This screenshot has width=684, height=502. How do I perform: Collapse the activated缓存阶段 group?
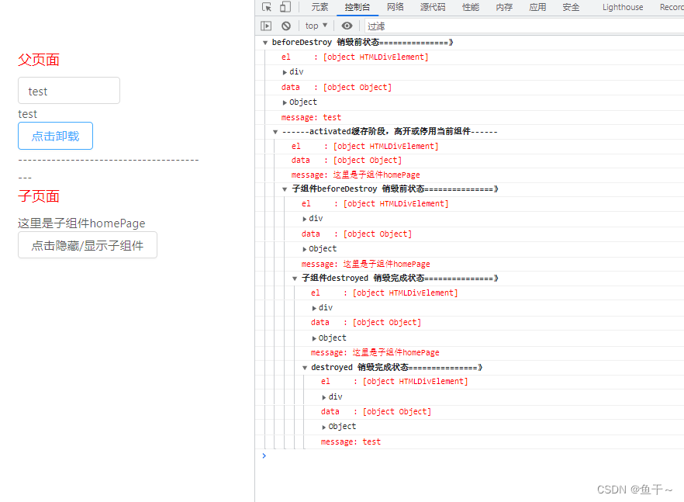(275, 132)
